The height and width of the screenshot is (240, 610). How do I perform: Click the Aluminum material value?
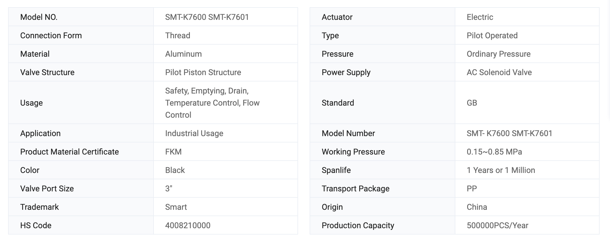pos(183,54)
